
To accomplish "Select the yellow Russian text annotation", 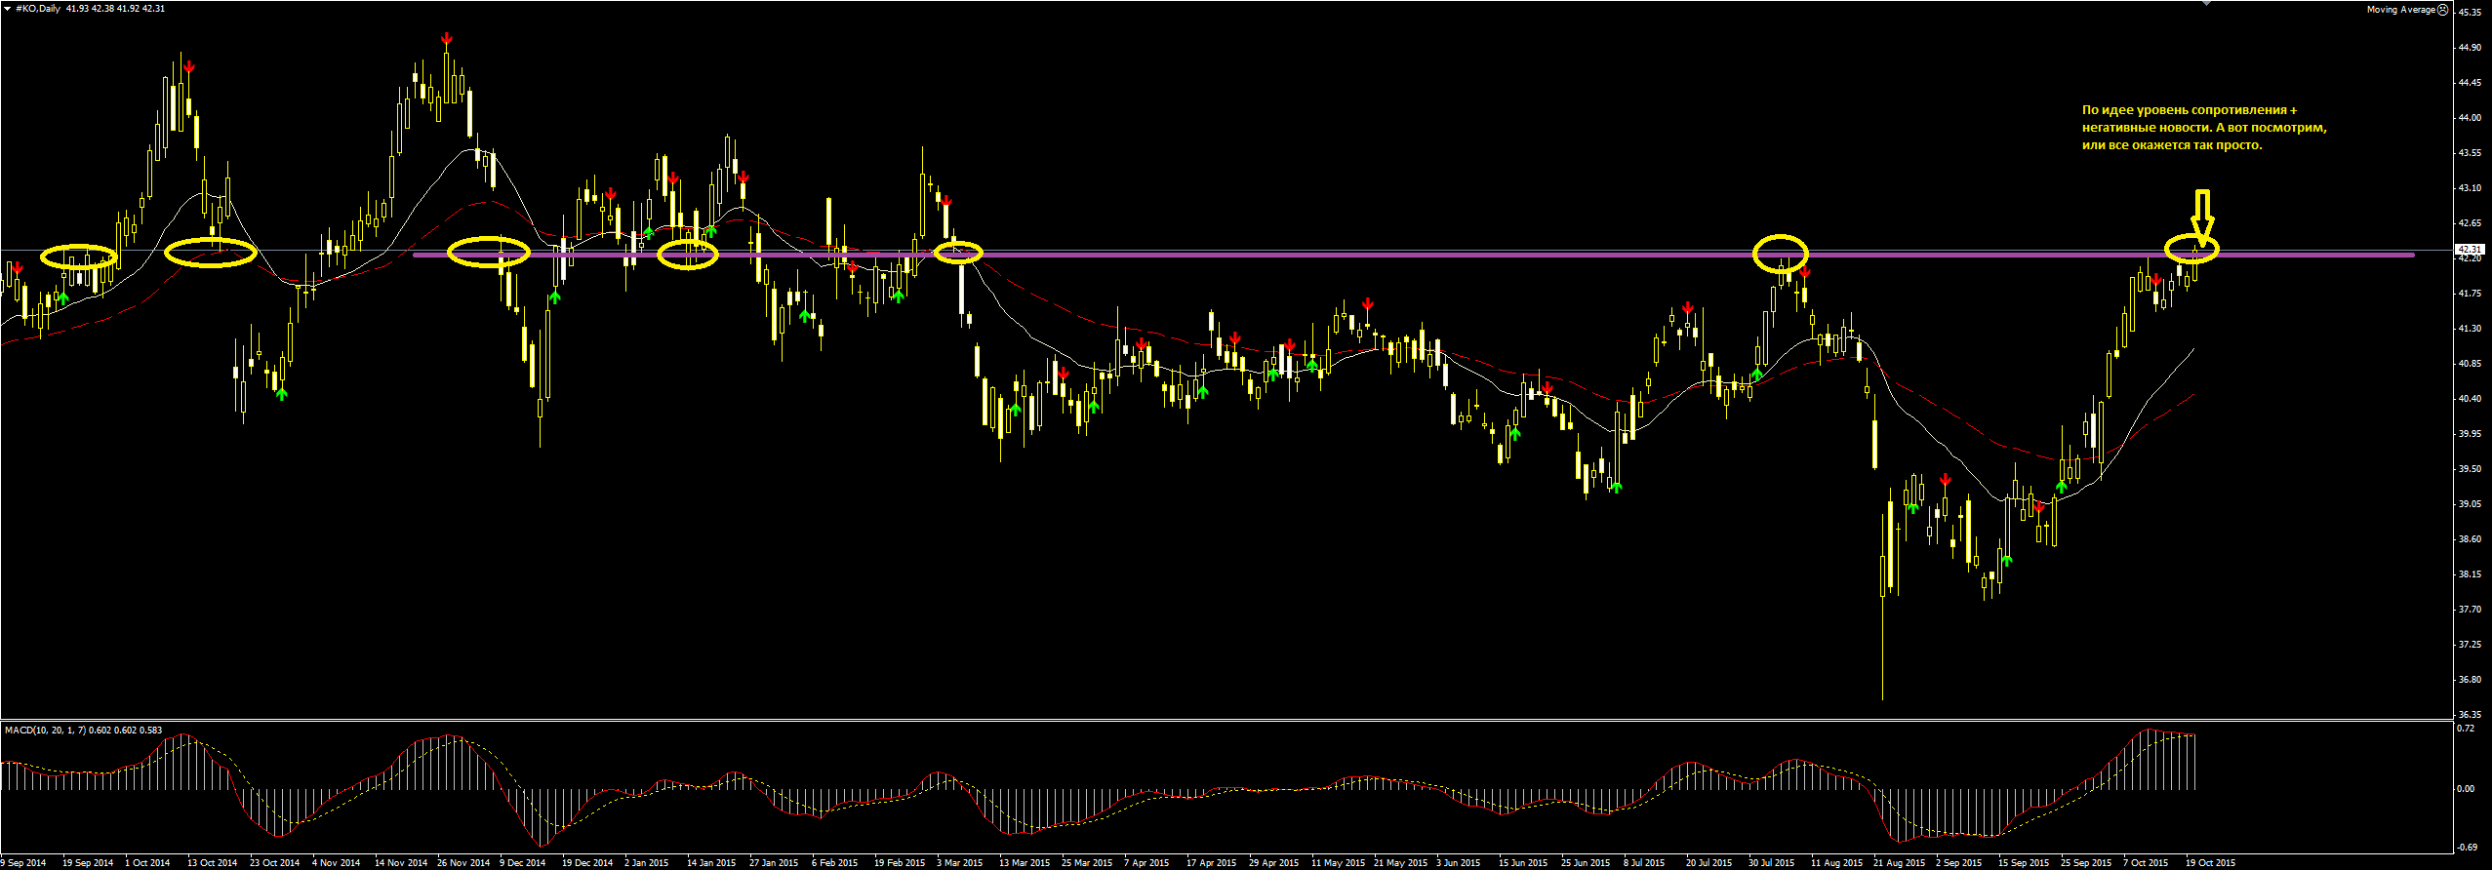I will (x=2204, y=128).
